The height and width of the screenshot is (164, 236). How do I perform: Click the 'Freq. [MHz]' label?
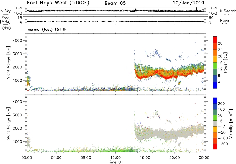tap(5, 20)
